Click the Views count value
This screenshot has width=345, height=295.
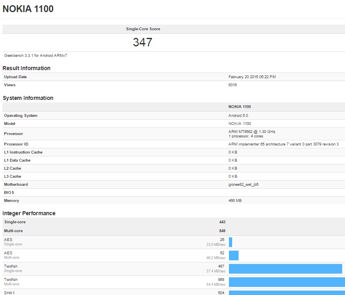pyautogui.click(x=233, y=85)
